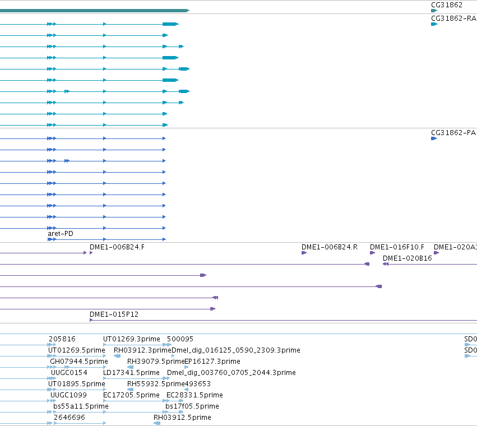Click the purple arrow glyph under DME1-016F10.F
This screenshot has height=426, width=477.
372,253
